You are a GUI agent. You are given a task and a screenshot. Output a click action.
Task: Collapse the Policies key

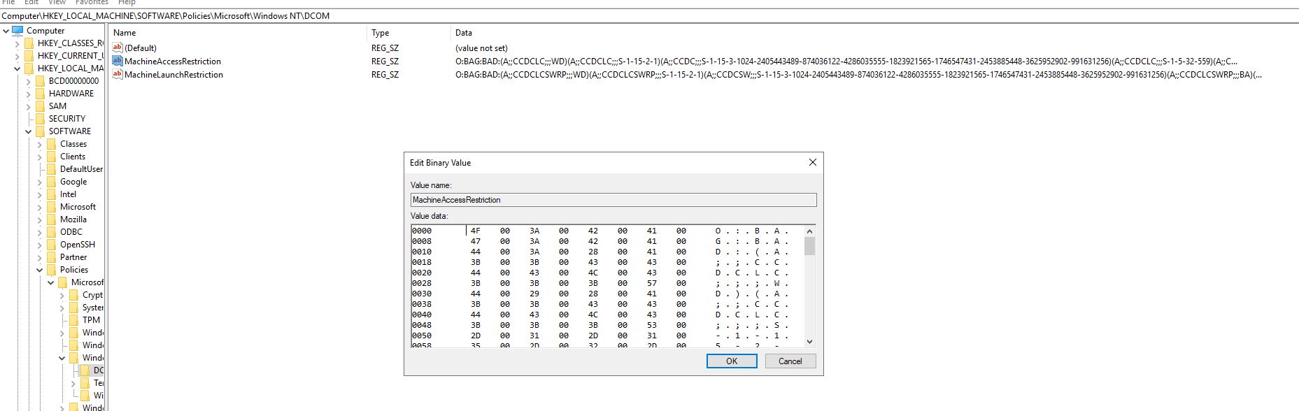tap(39, 269)
